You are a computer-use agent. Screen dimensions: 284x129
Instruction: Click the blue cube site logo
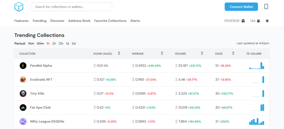[19, 7]
